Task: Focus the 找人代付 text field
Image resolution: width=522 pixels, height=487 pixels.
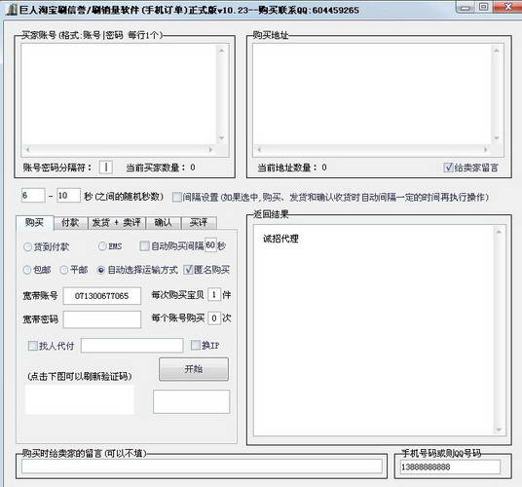Action: click(131, 345)
